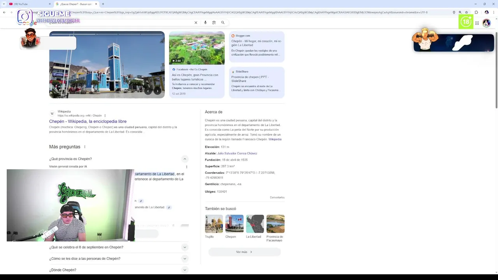Open AI overview three-dot menu
The width and height of the screenshot is (498, 280).
coord(187,167)
